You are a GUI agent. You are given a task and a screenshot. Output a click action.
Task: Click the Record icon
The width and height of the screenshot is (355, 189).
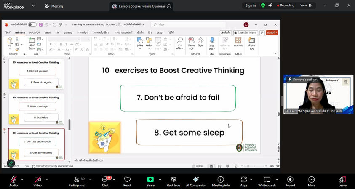click(x=290, y=179)
